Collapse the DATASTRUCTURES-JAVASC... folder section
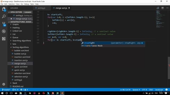 9,22
